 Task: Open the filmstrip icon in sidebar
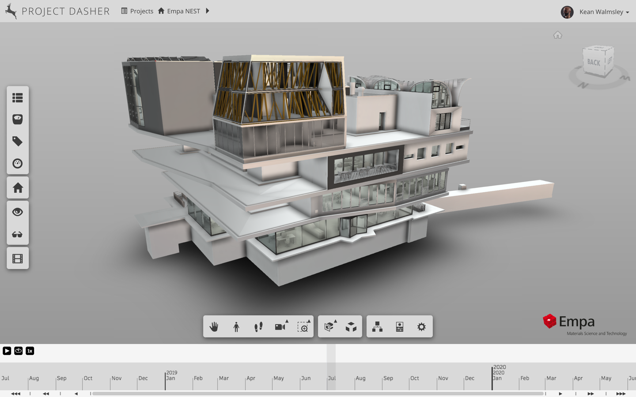click(x=18, y=258)
